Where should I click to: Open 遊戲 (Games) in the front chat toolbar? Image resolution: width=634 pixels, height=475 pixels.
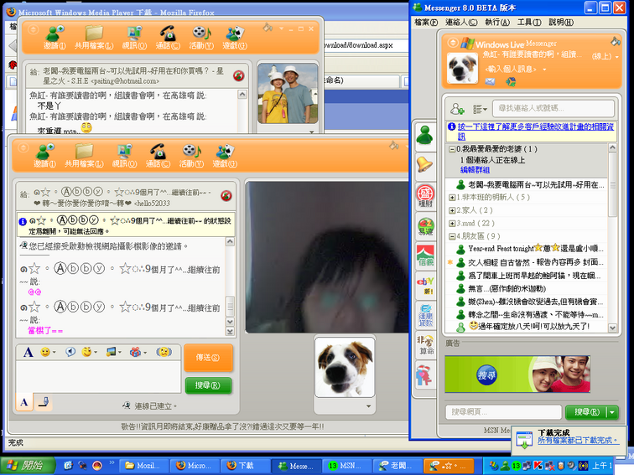coord(224,156)
